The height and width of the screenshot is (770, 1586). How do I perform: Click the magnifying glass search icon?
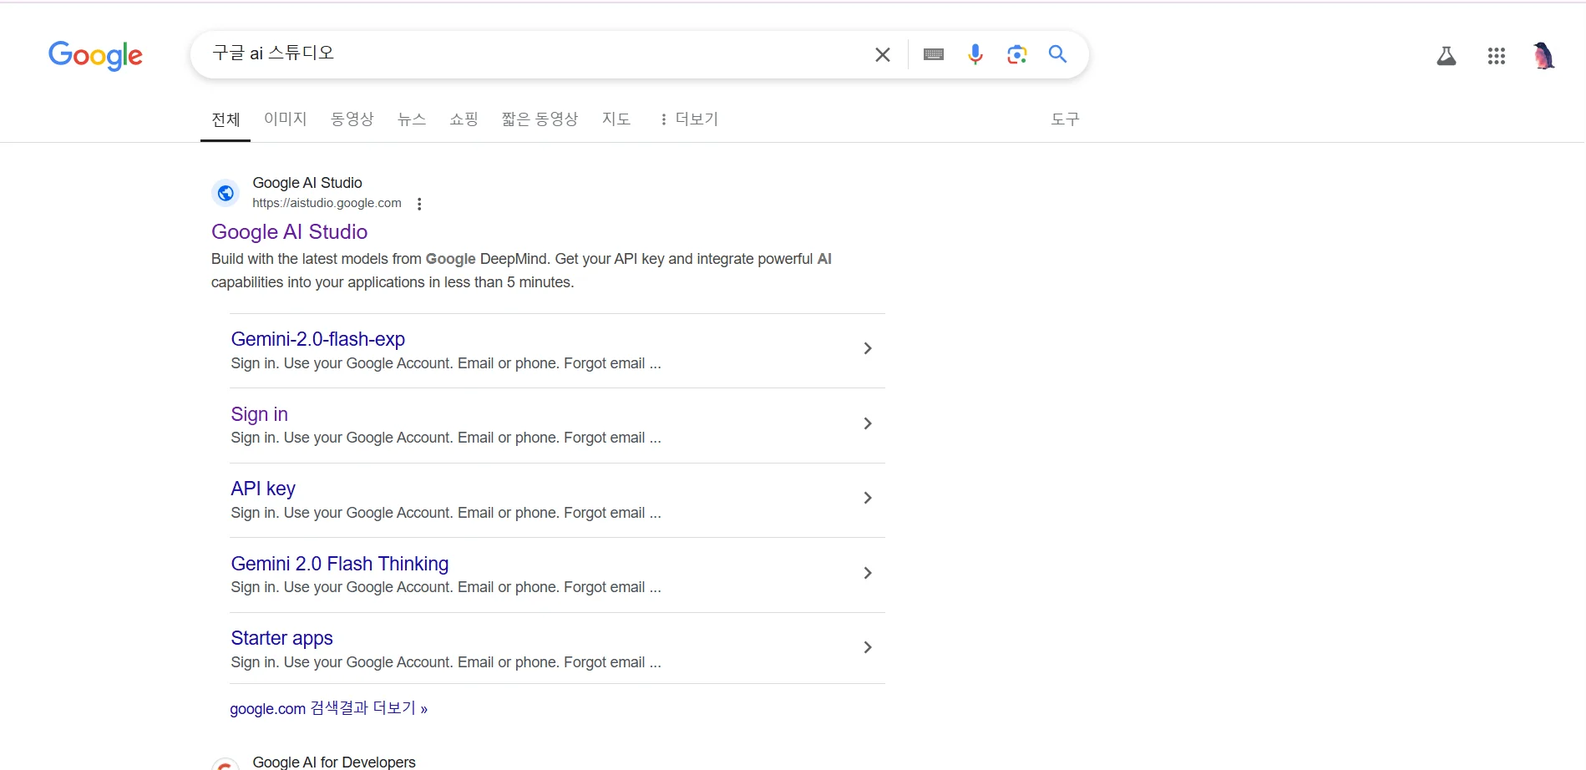coord(1056,54)
